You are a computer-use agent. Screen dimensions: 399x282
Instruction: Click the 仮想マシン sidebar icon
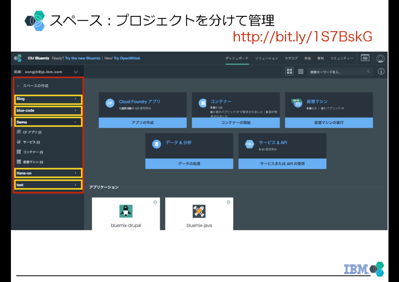(19, 162)
